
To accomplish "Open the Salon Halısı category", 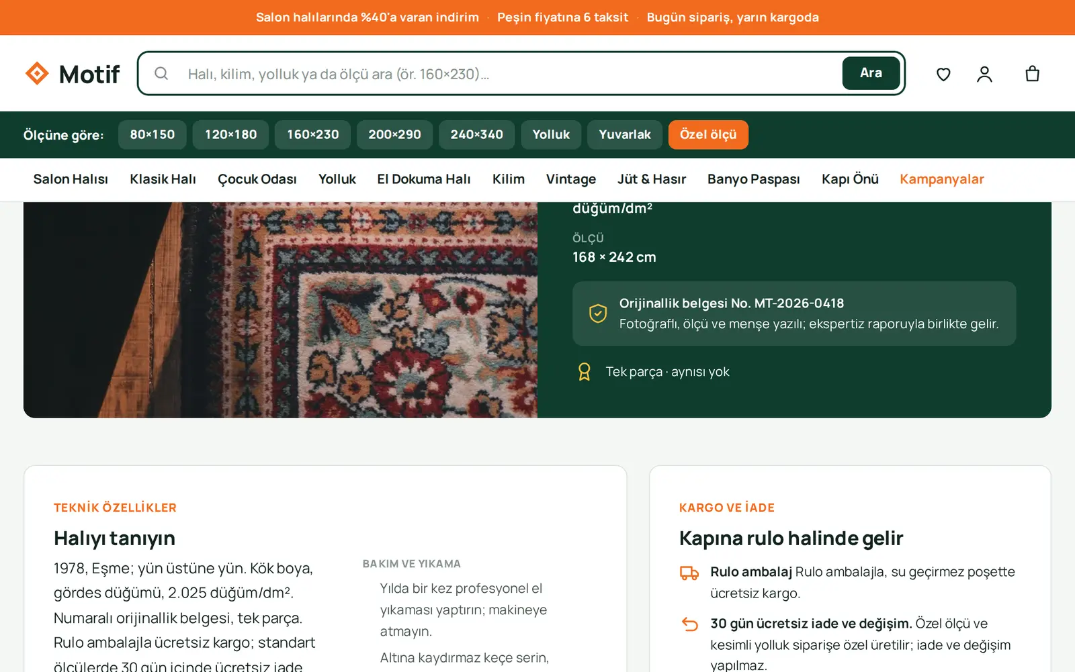I will coord(71,179).
